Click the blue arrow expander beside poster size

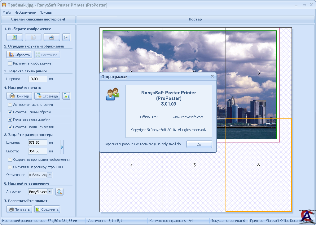click(62, 147)
